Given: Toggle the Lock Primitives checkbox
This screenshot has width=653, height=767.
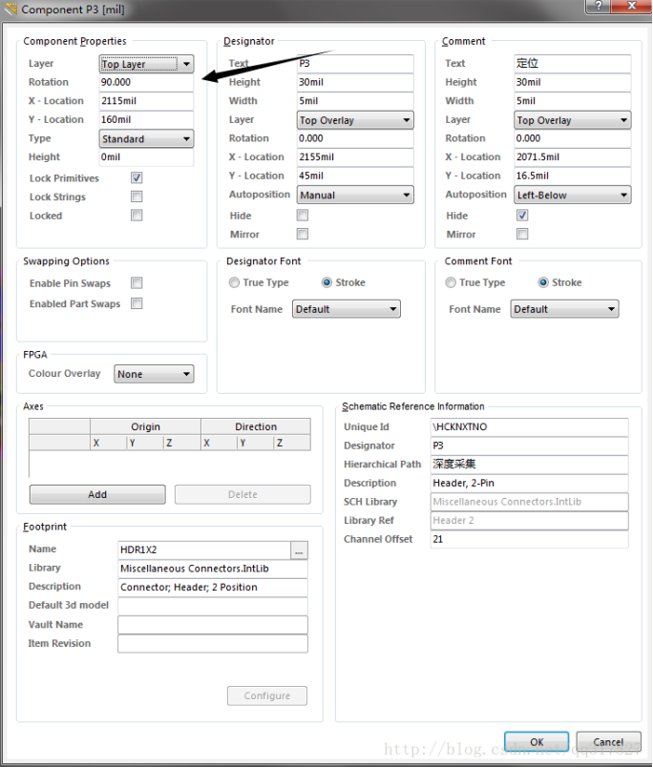Looking at the screenshot, I should click(137, 178).
